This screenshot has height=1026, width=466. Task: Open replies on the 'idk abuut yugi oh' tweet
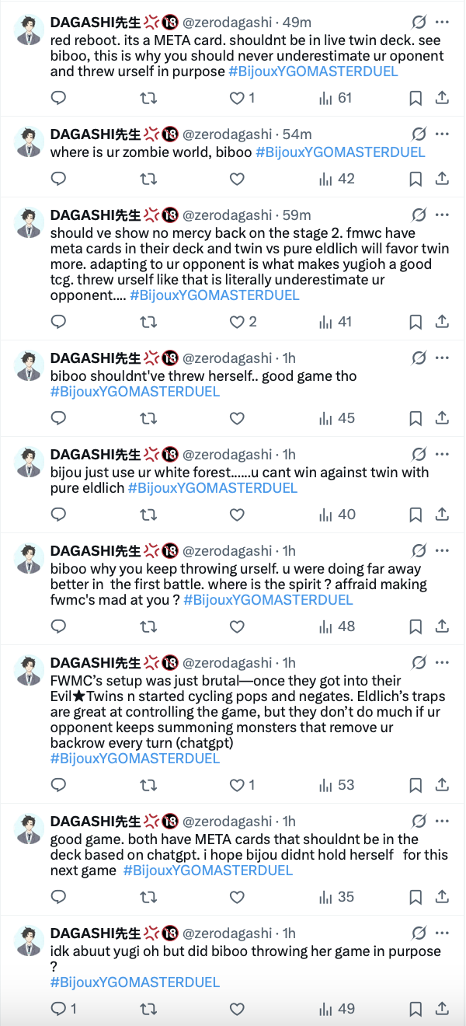(x=64, y=1009)
